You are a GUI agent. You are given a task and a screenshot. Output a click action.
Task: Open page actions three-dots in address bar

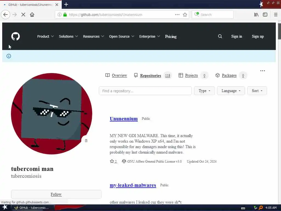(177, 15)
